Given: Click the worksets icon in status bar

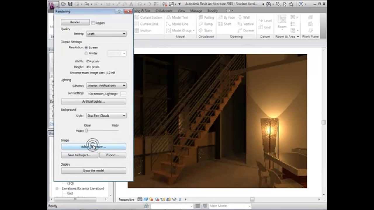Looking at the screenshot, I should click(x=146, y=206).
